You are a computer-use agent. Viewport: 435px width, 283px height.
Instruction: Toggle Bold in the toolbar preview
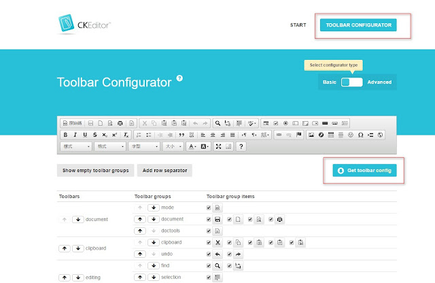coord(65,135)
